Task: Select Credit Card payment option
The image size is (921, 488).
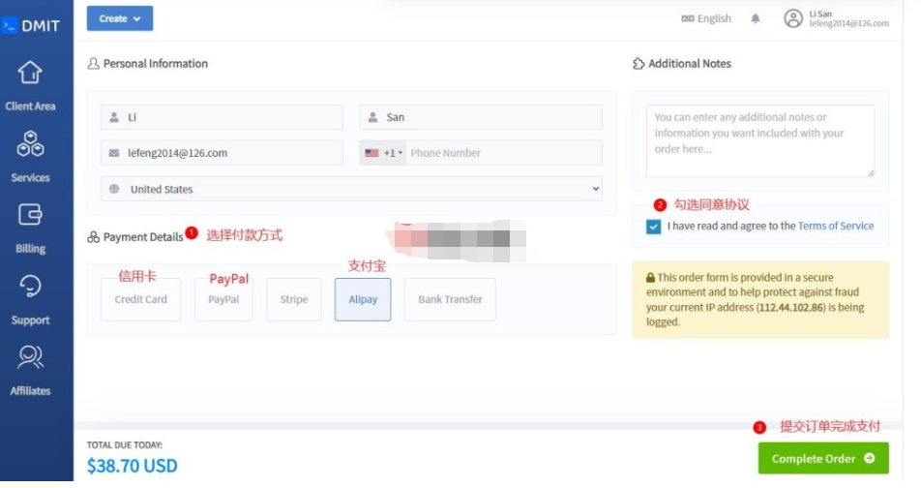Action: click(141, 300)
